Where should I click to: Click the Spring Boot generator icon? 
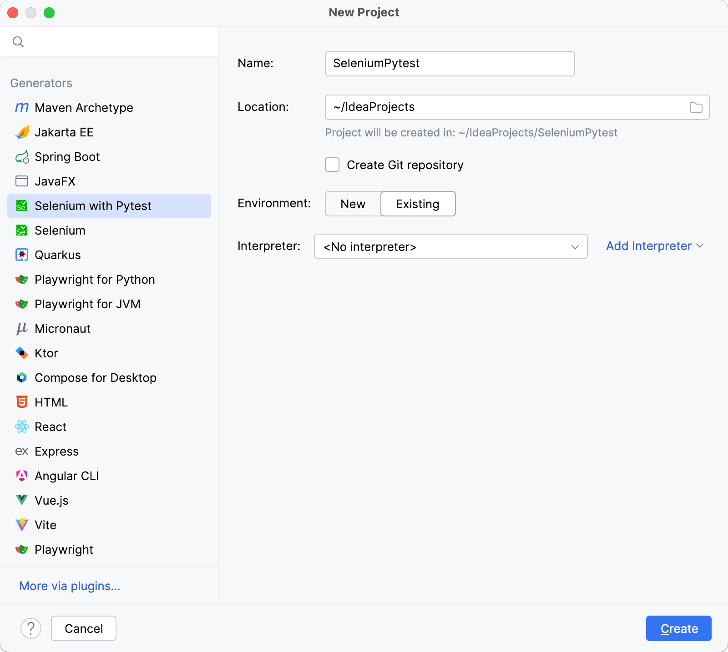22,157
